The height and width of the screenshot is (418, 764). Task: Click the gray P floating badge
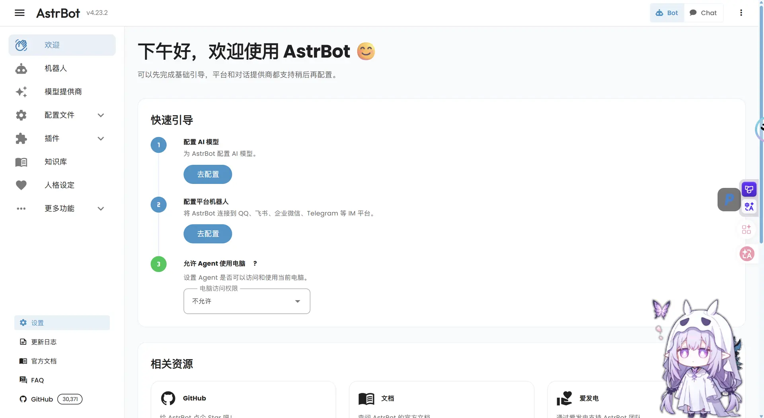(729, 199)
